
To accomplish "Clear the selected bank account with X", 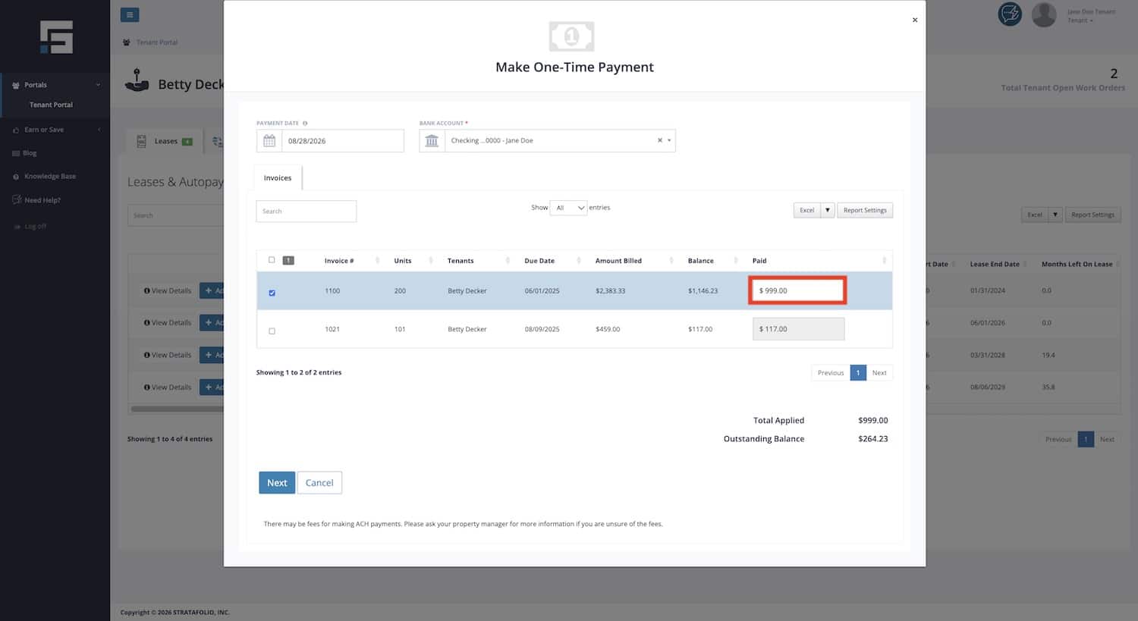I will pos(660,140).
